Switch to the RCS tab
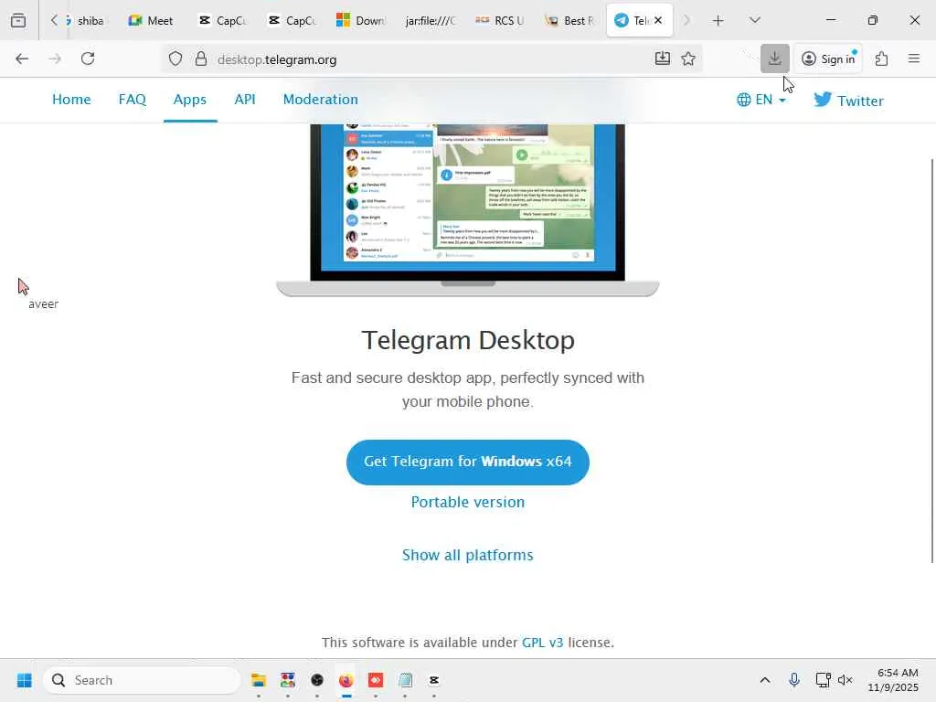The width and height of the screenshot is (936, 702). click(500, 20)
